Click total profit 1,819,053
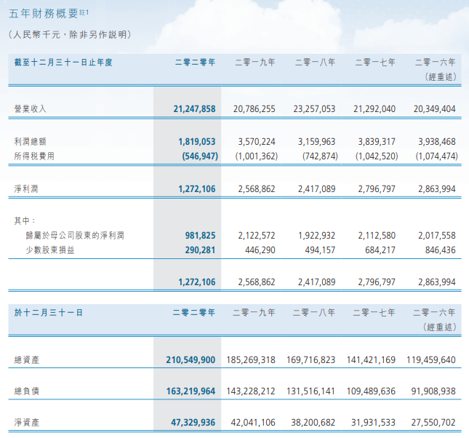The width and height of the screenshot is (469, 438). [197, 141]
